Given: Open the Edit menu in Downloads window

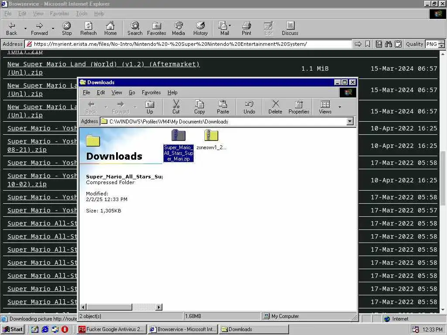Looking at the screenshot, I should pos(101,92).
